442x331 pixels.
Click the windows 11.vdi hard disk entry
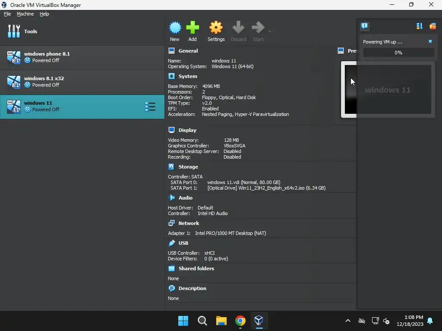[243, 182]
